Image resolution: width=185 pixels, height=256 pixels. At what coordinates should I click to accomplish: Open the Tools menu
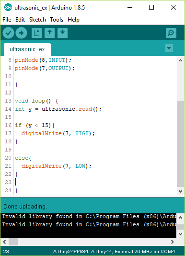(x=57, y=20)
